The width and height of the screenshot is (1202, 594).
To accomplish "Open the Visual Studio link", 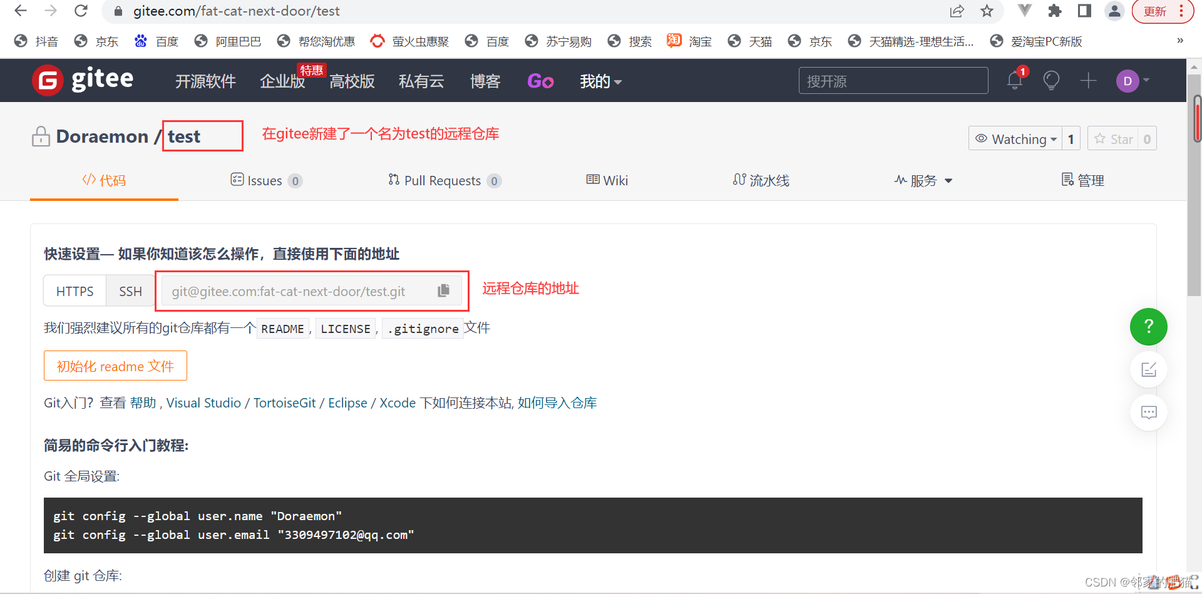I will point(203,402).
